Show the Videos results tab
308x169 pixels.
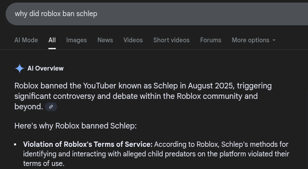(133, 40)
